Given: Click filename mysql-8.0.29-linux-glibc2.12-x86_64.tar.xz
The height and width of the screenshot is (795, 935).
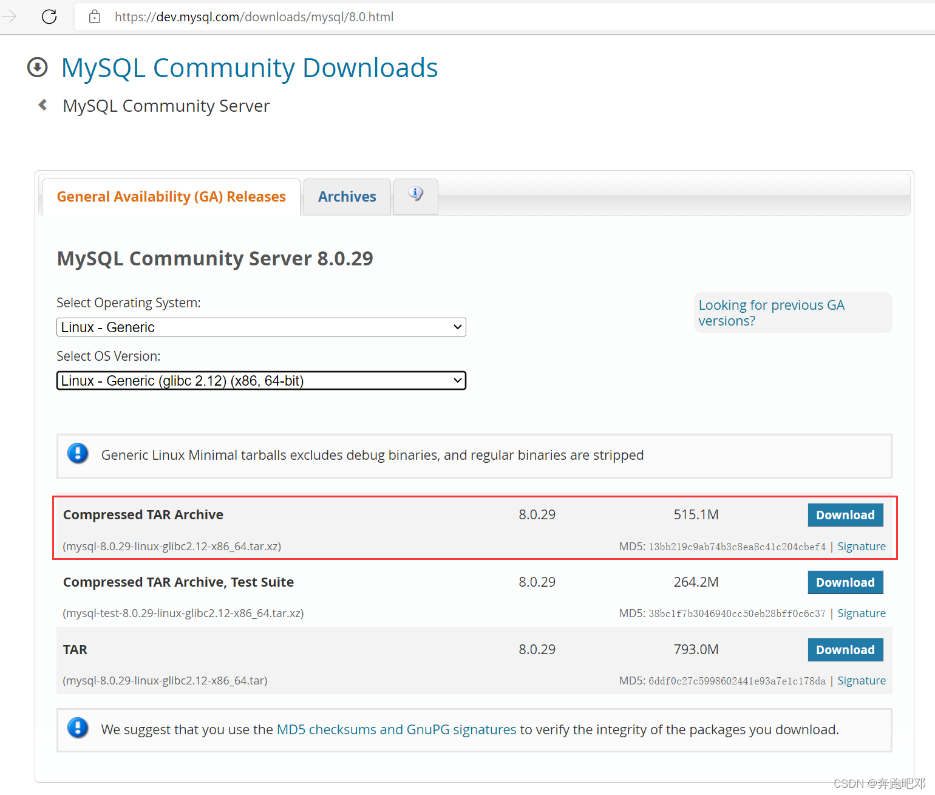Looking at the screenshot, I should coord(172,547).
